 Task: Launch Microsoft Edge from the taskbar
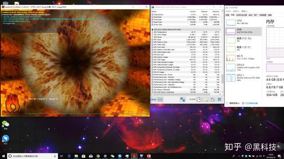pyautogui.click(x=69, y=156)
